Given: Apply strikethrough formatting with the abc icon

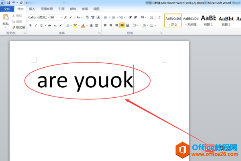Looking at the screenshot, I should [x=49, y=25].
